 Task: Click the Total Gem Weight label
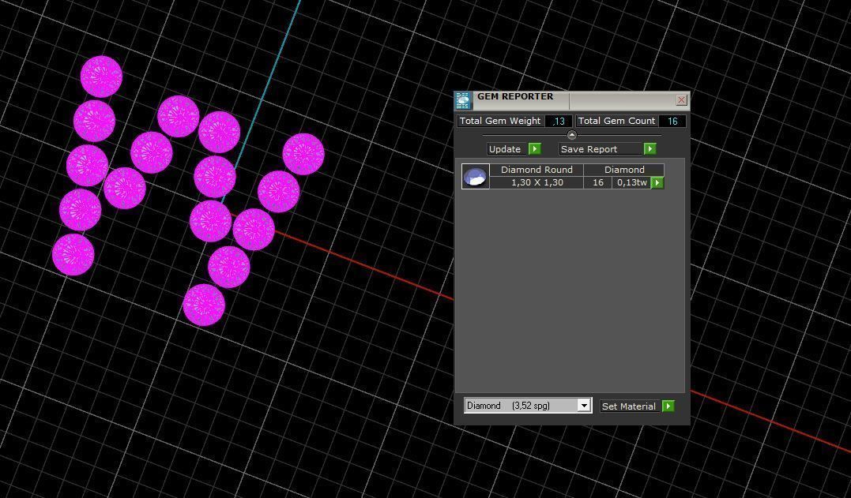[x=500, y=121]
